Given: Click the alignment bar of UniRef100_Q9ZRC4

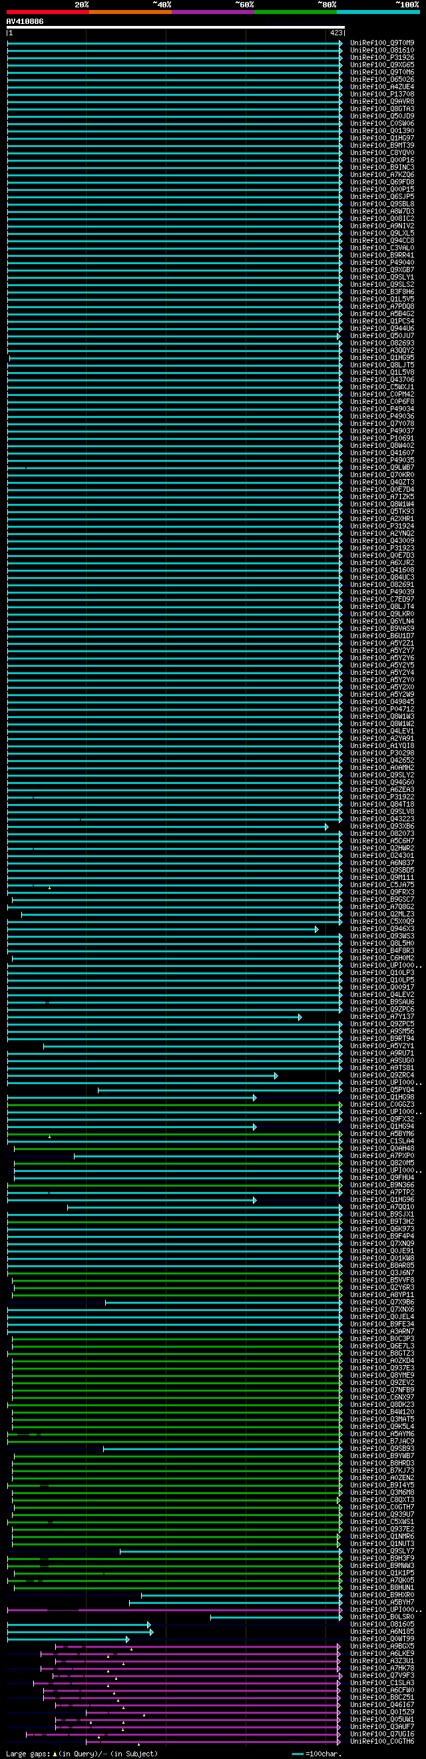Looking at the screenshot, I should 142,1076.
